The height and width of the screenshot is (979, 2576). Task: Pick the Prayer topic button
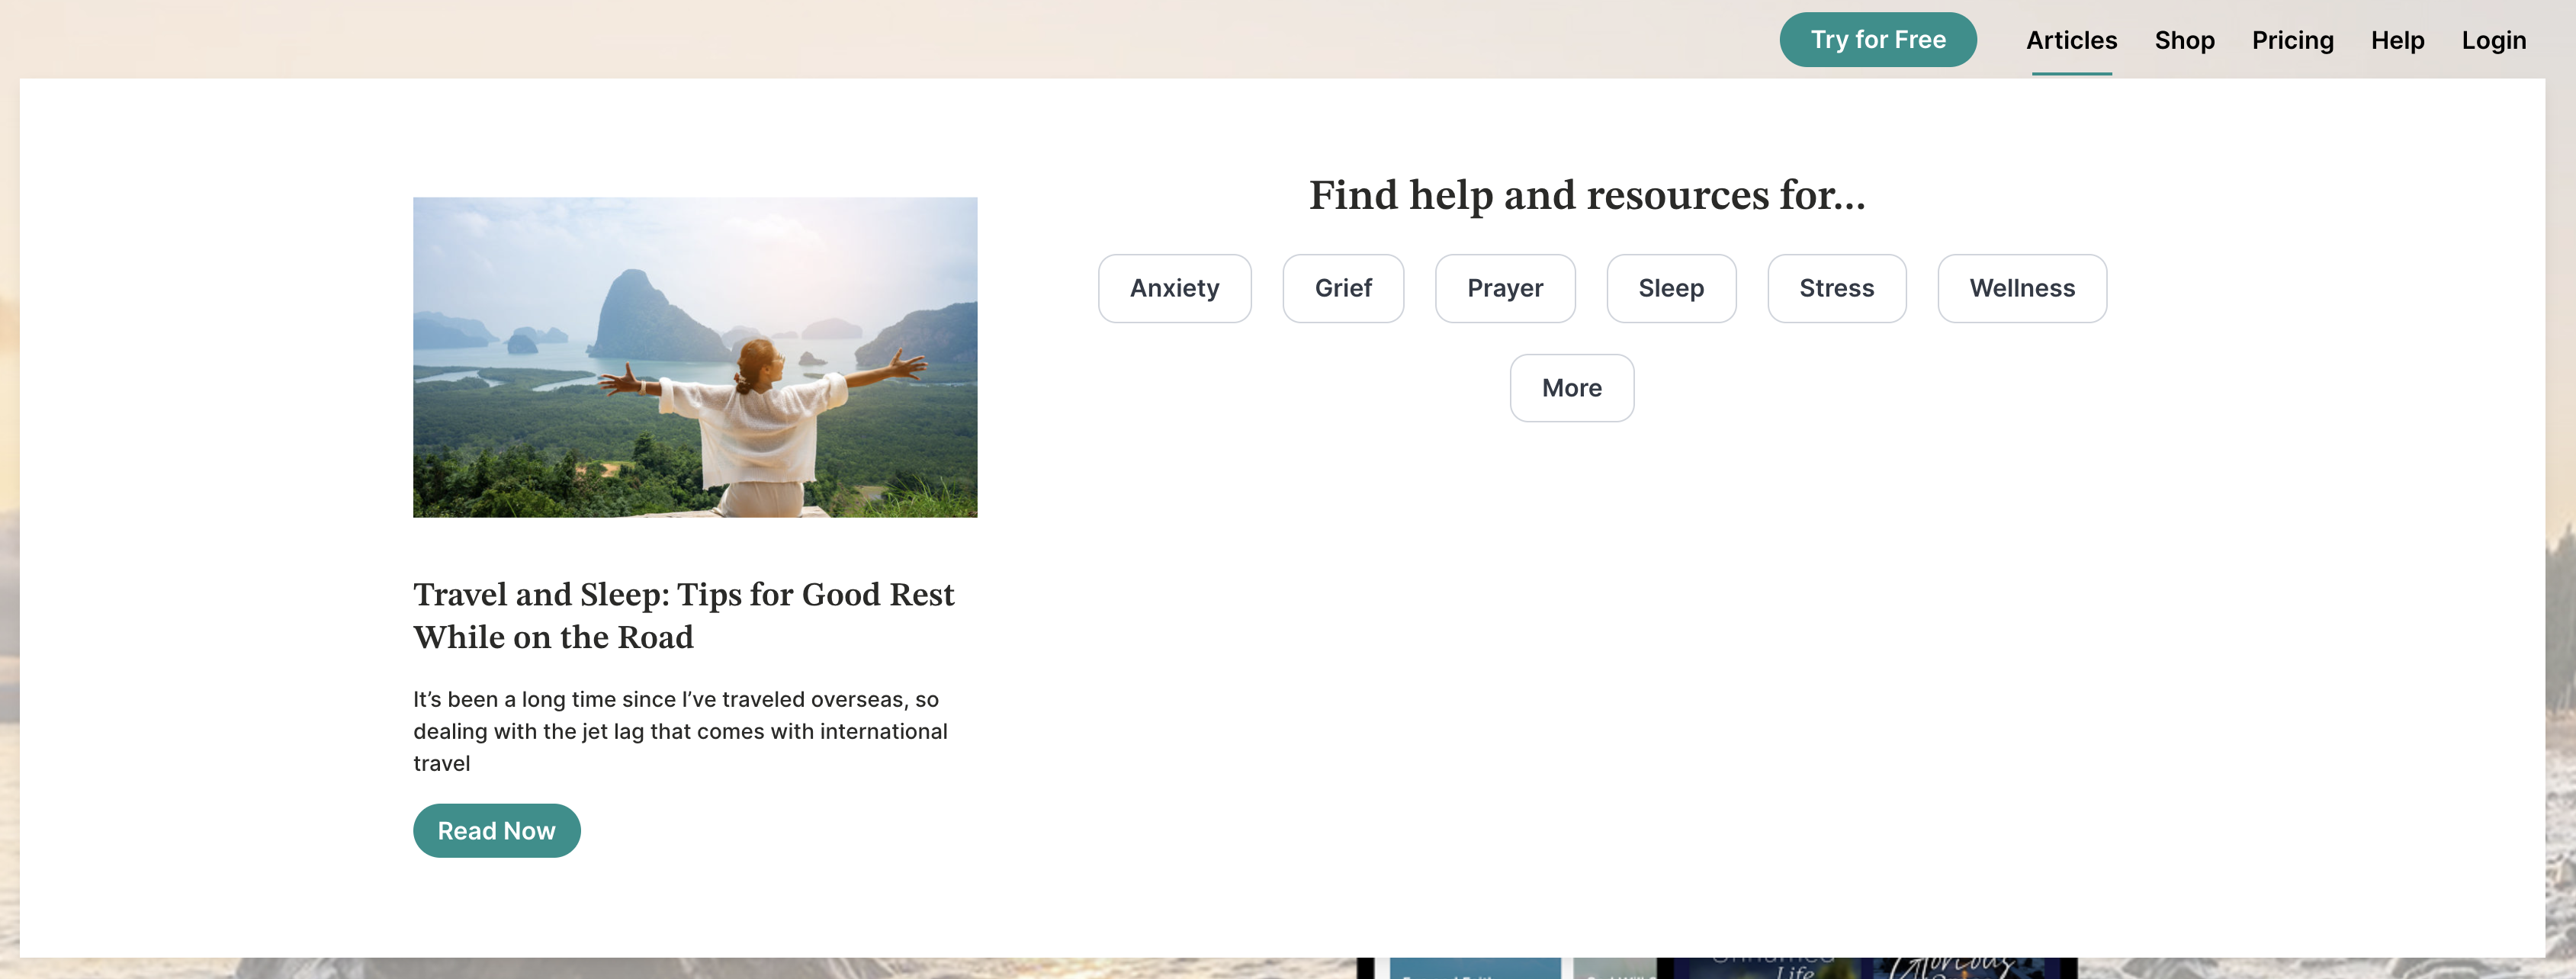tap(1505, 288)
